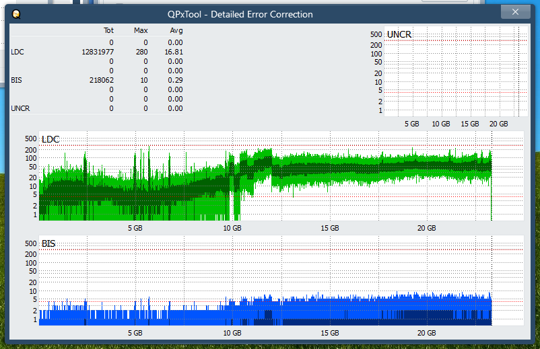Click the BIS total value 218062
540x349 pixels.
coord(101,80)
